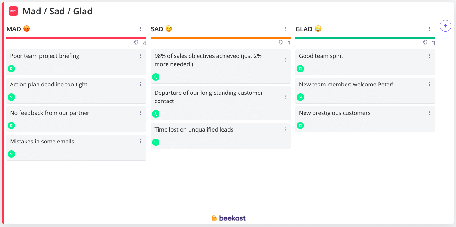Open the MAD column options menu
The image size is (456, 227).
pyautogui.click(x=140, y=28)
